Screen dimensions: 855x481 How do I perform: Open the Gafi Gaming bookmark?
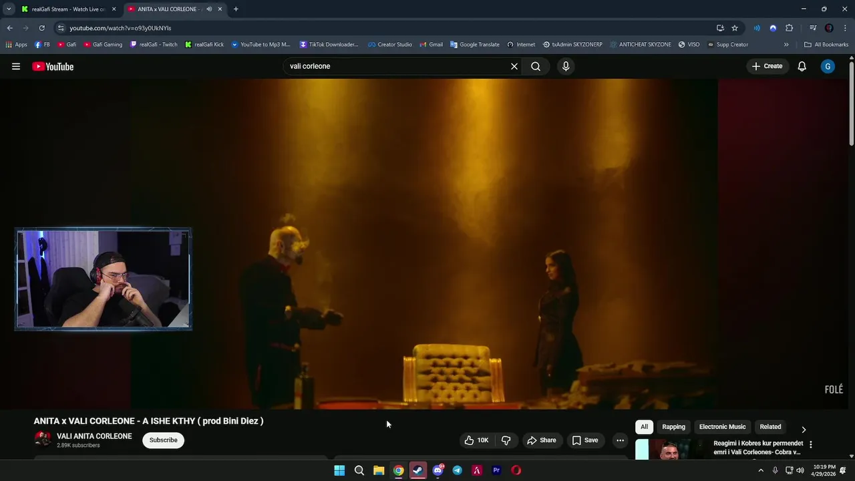103,45
